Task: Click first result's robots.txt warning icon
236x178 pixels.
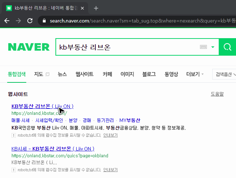Action: pos(14,135)
